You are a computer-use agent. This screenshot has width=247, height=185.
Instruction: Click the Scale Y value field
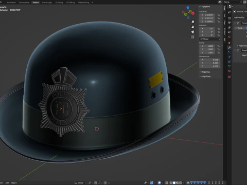[207, 49]
